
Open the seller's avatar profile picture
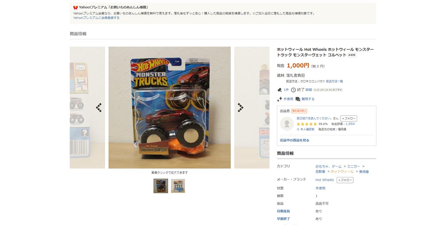pos(287,124)
